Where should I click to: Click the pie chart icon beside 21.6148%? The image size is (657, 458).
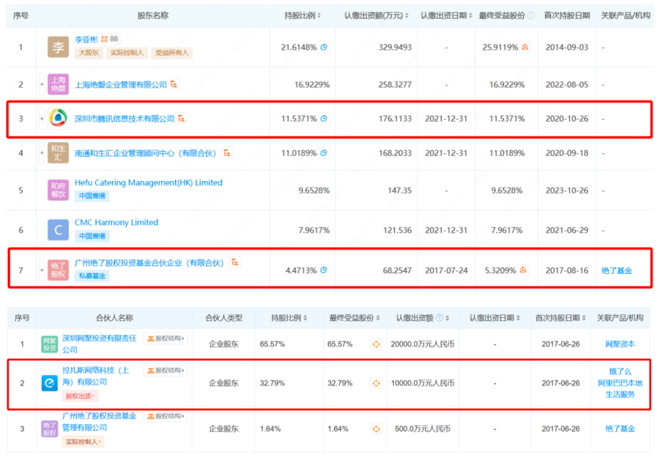[x=324, y=47]
